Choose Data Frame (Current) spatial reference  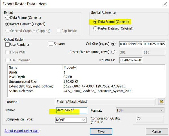96,22
